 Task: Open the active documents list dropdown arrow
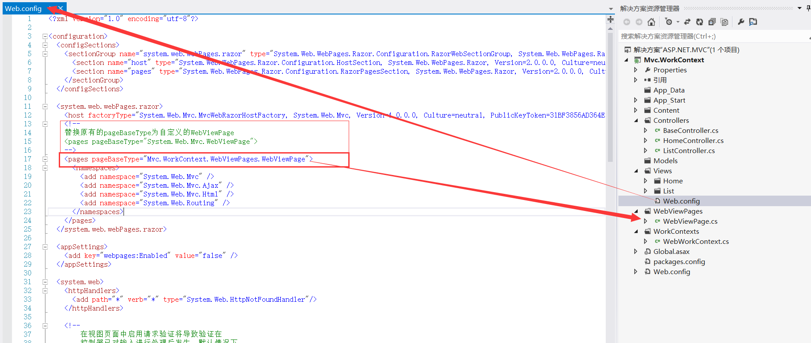[611, 9]
